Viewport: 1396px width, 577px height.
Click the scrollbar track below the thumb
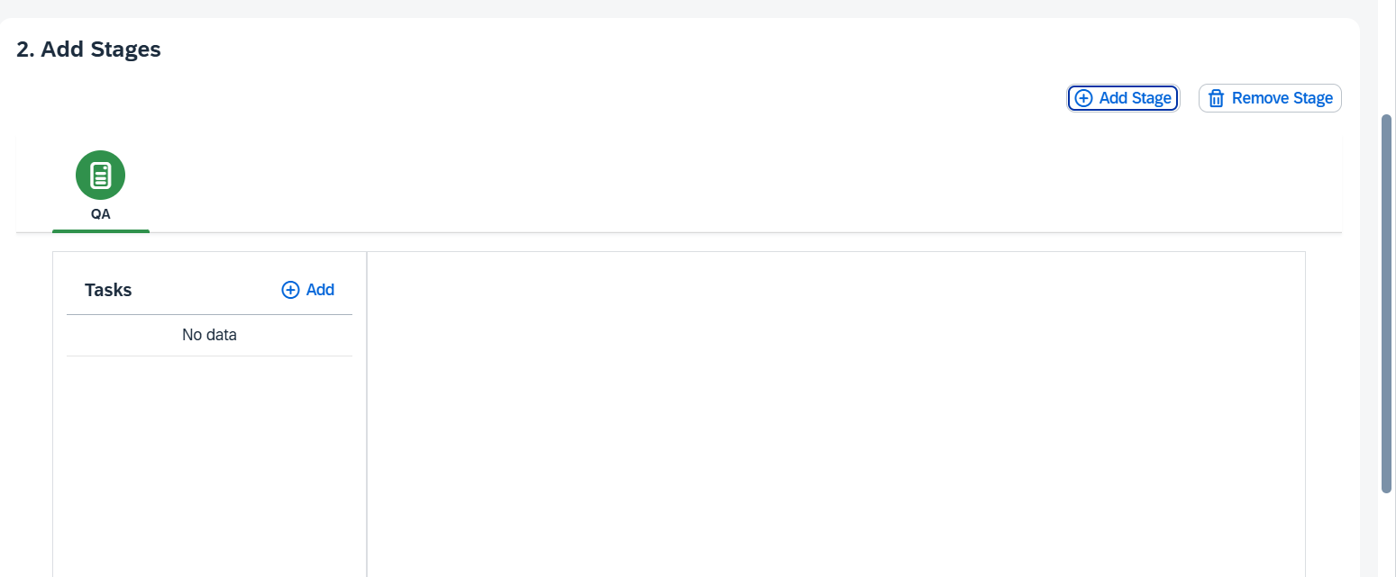(x=1387, y=536)
